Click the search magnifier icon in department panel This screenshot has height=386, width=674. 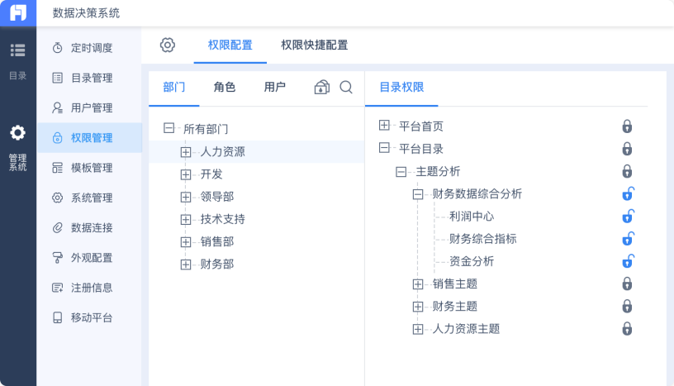[x=346, y=87]
